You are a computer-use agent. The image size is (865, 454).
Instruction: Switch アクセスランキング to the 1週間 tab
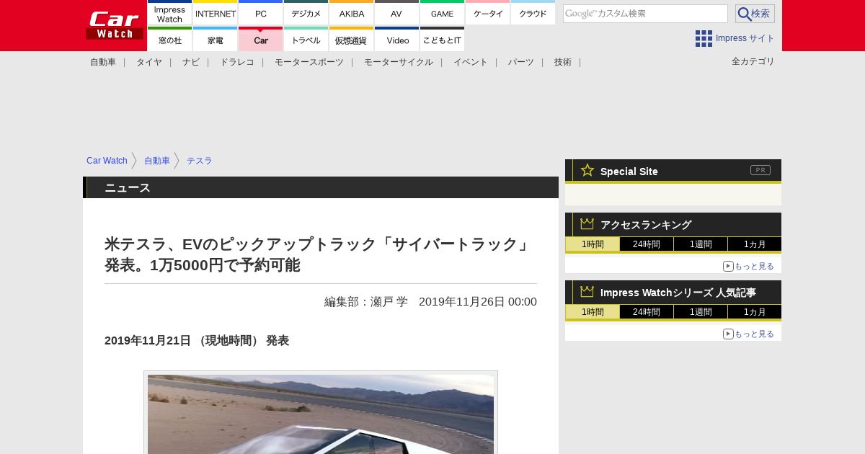tap(701, 244)
